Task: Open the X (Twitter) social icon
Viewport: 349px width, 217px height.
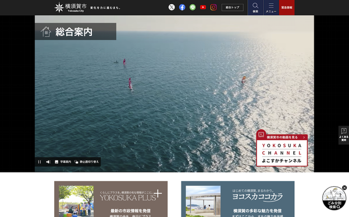Action: [x=172, y=8]
